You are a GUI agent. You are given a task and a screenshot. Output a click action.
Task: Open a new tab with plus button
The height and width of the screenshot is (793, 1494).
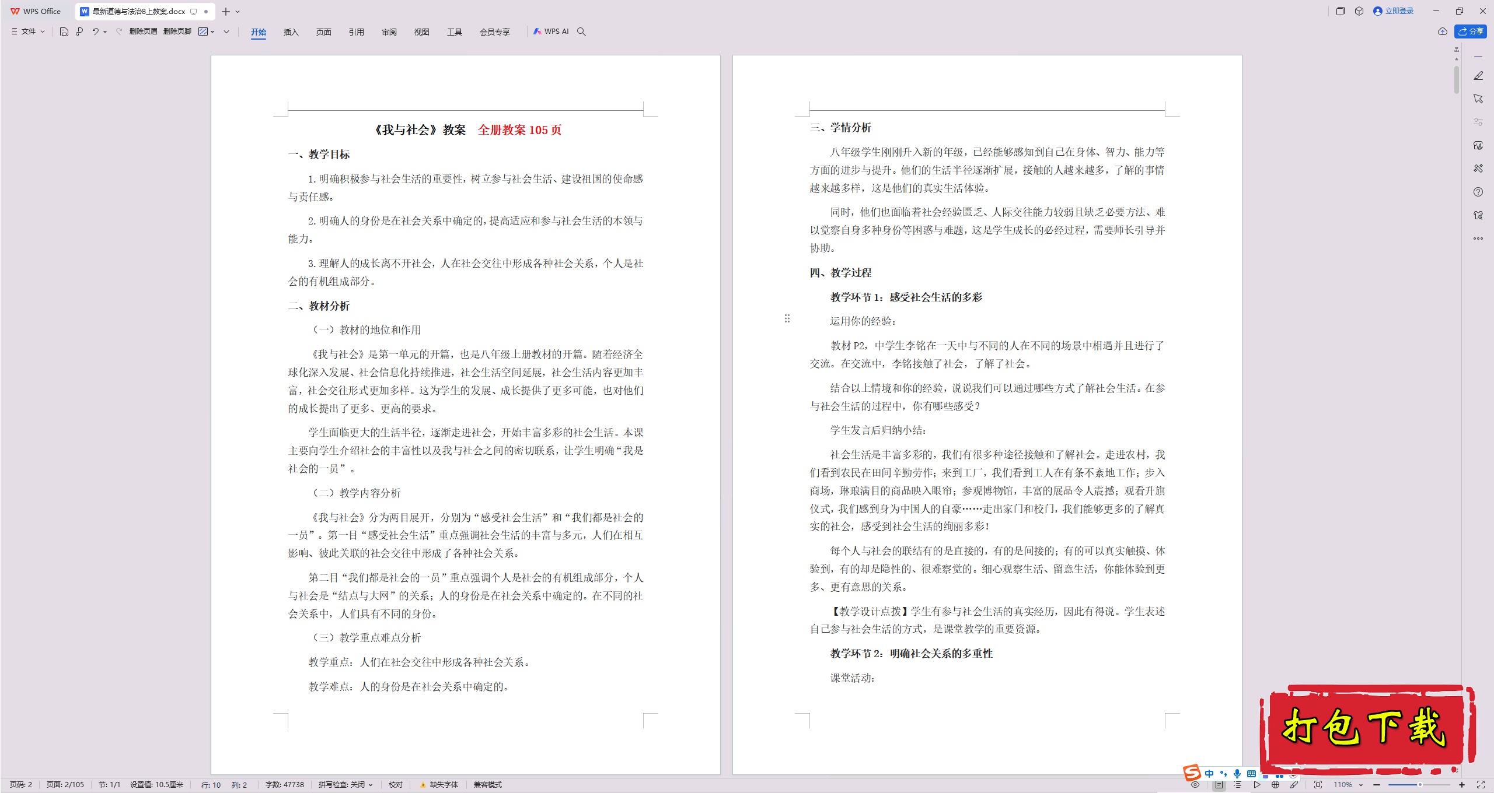(225, 12)
